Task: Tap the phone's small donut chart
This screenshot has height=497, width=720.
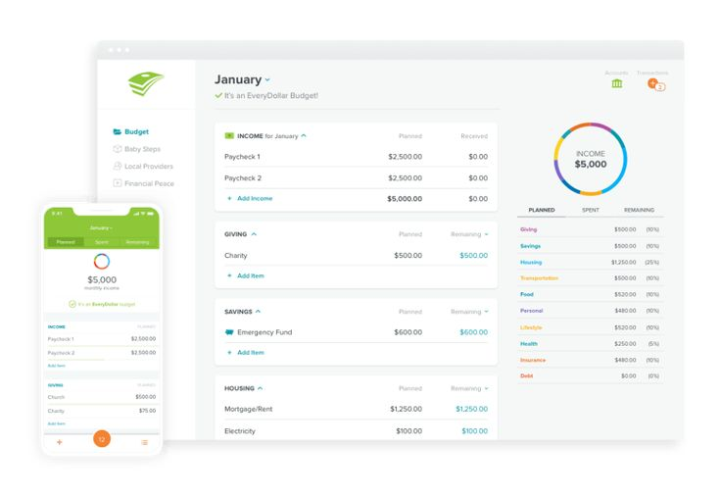Action: pyautogui.click(x=102, y=262)
